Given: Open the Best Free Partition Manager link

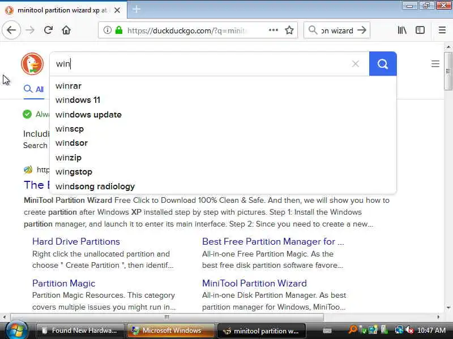Looking at the screenshot, I should tap(273, 242).
